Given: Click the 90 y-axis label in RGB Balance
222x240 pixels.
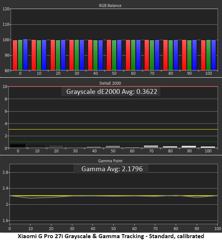Looking at the screenshot, I should pos(7,55).
